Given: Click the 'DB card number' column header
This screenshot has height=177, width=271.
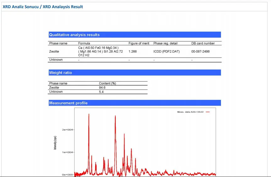Looking at the screenshot, I should pos(203,43).
